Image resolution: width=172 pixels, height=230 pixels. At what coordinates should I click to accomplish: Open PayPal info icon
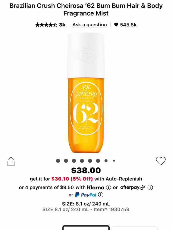101,195
